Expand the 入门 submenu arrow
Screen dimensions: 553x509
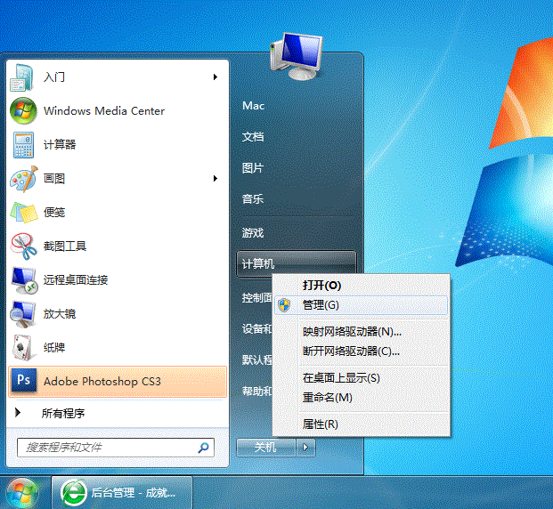pyautogui.click(x=216, y=77)
